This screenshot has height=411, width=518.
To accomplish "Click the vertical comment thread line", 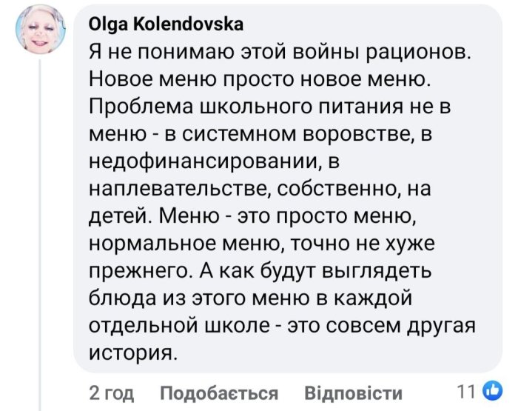I will pyautogui.click(x=39, y=222).
